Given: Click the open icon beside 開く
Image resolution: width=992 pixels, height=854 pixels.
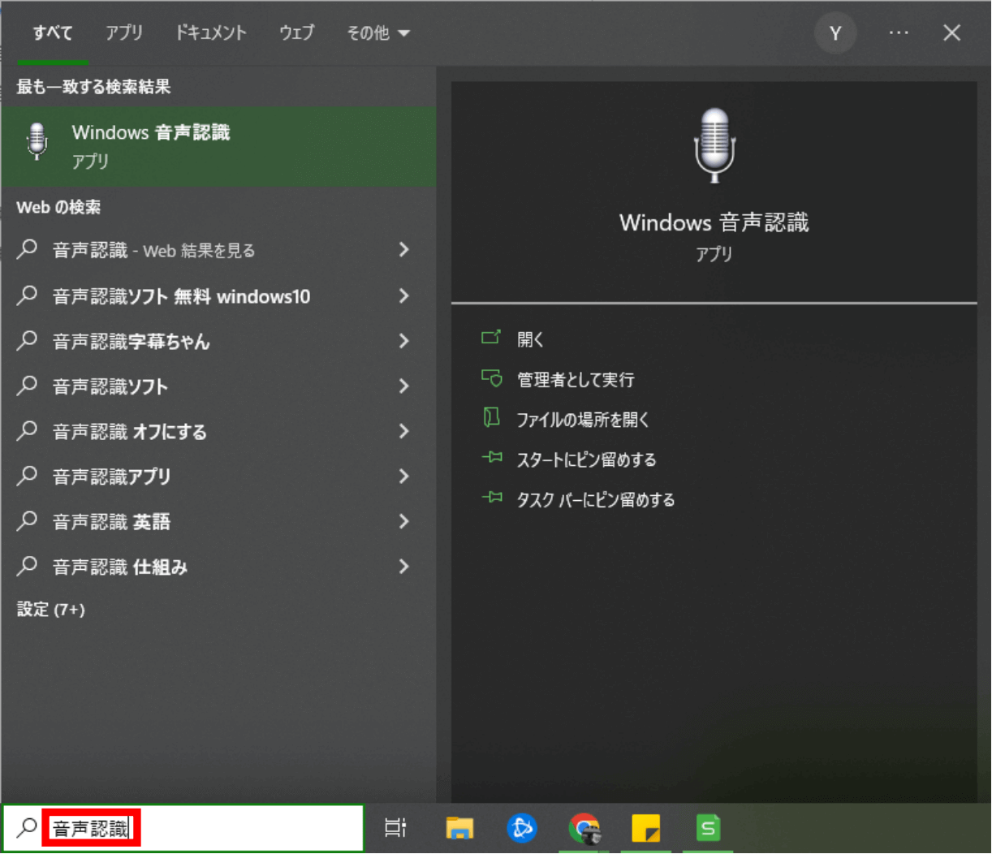Looking at the screenshot, I should (491, 337).
